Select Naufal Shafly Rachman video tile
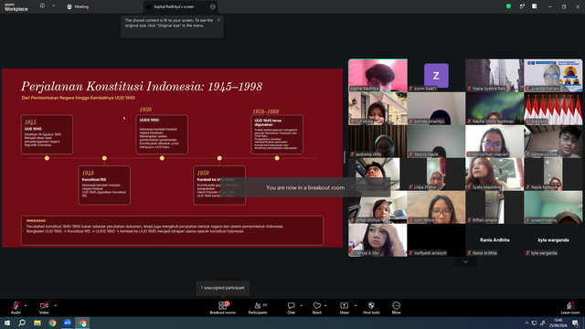Screen dimensions: 585x329 (495, 108)
